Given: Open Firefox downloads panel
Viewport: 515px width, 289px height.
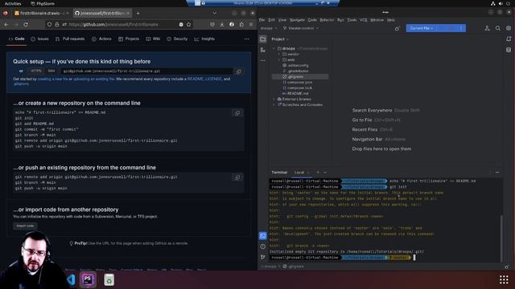Looking at the screenshot, I should (222, 25).
